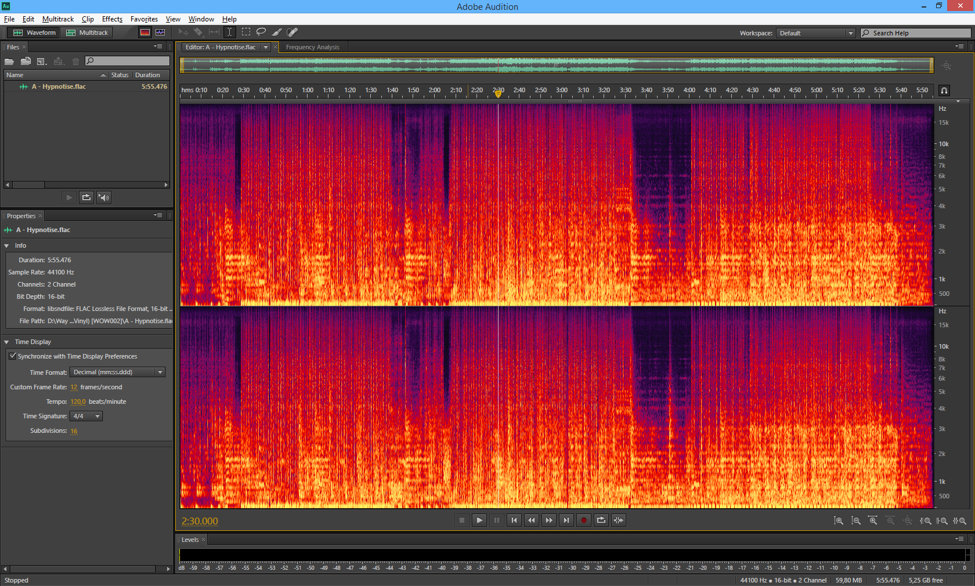The width and height of the screenshot is (975, 586).
Task: Select the Lasso Selection tool
Action: [x=261, y=32]
